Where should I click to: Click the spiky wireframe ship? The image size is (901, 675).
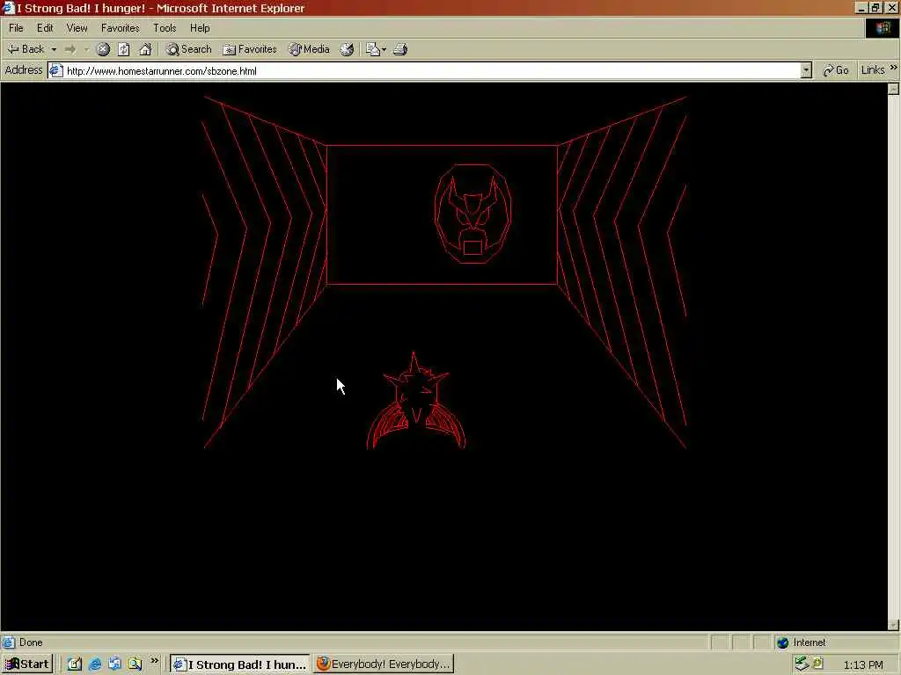(416, 401)
